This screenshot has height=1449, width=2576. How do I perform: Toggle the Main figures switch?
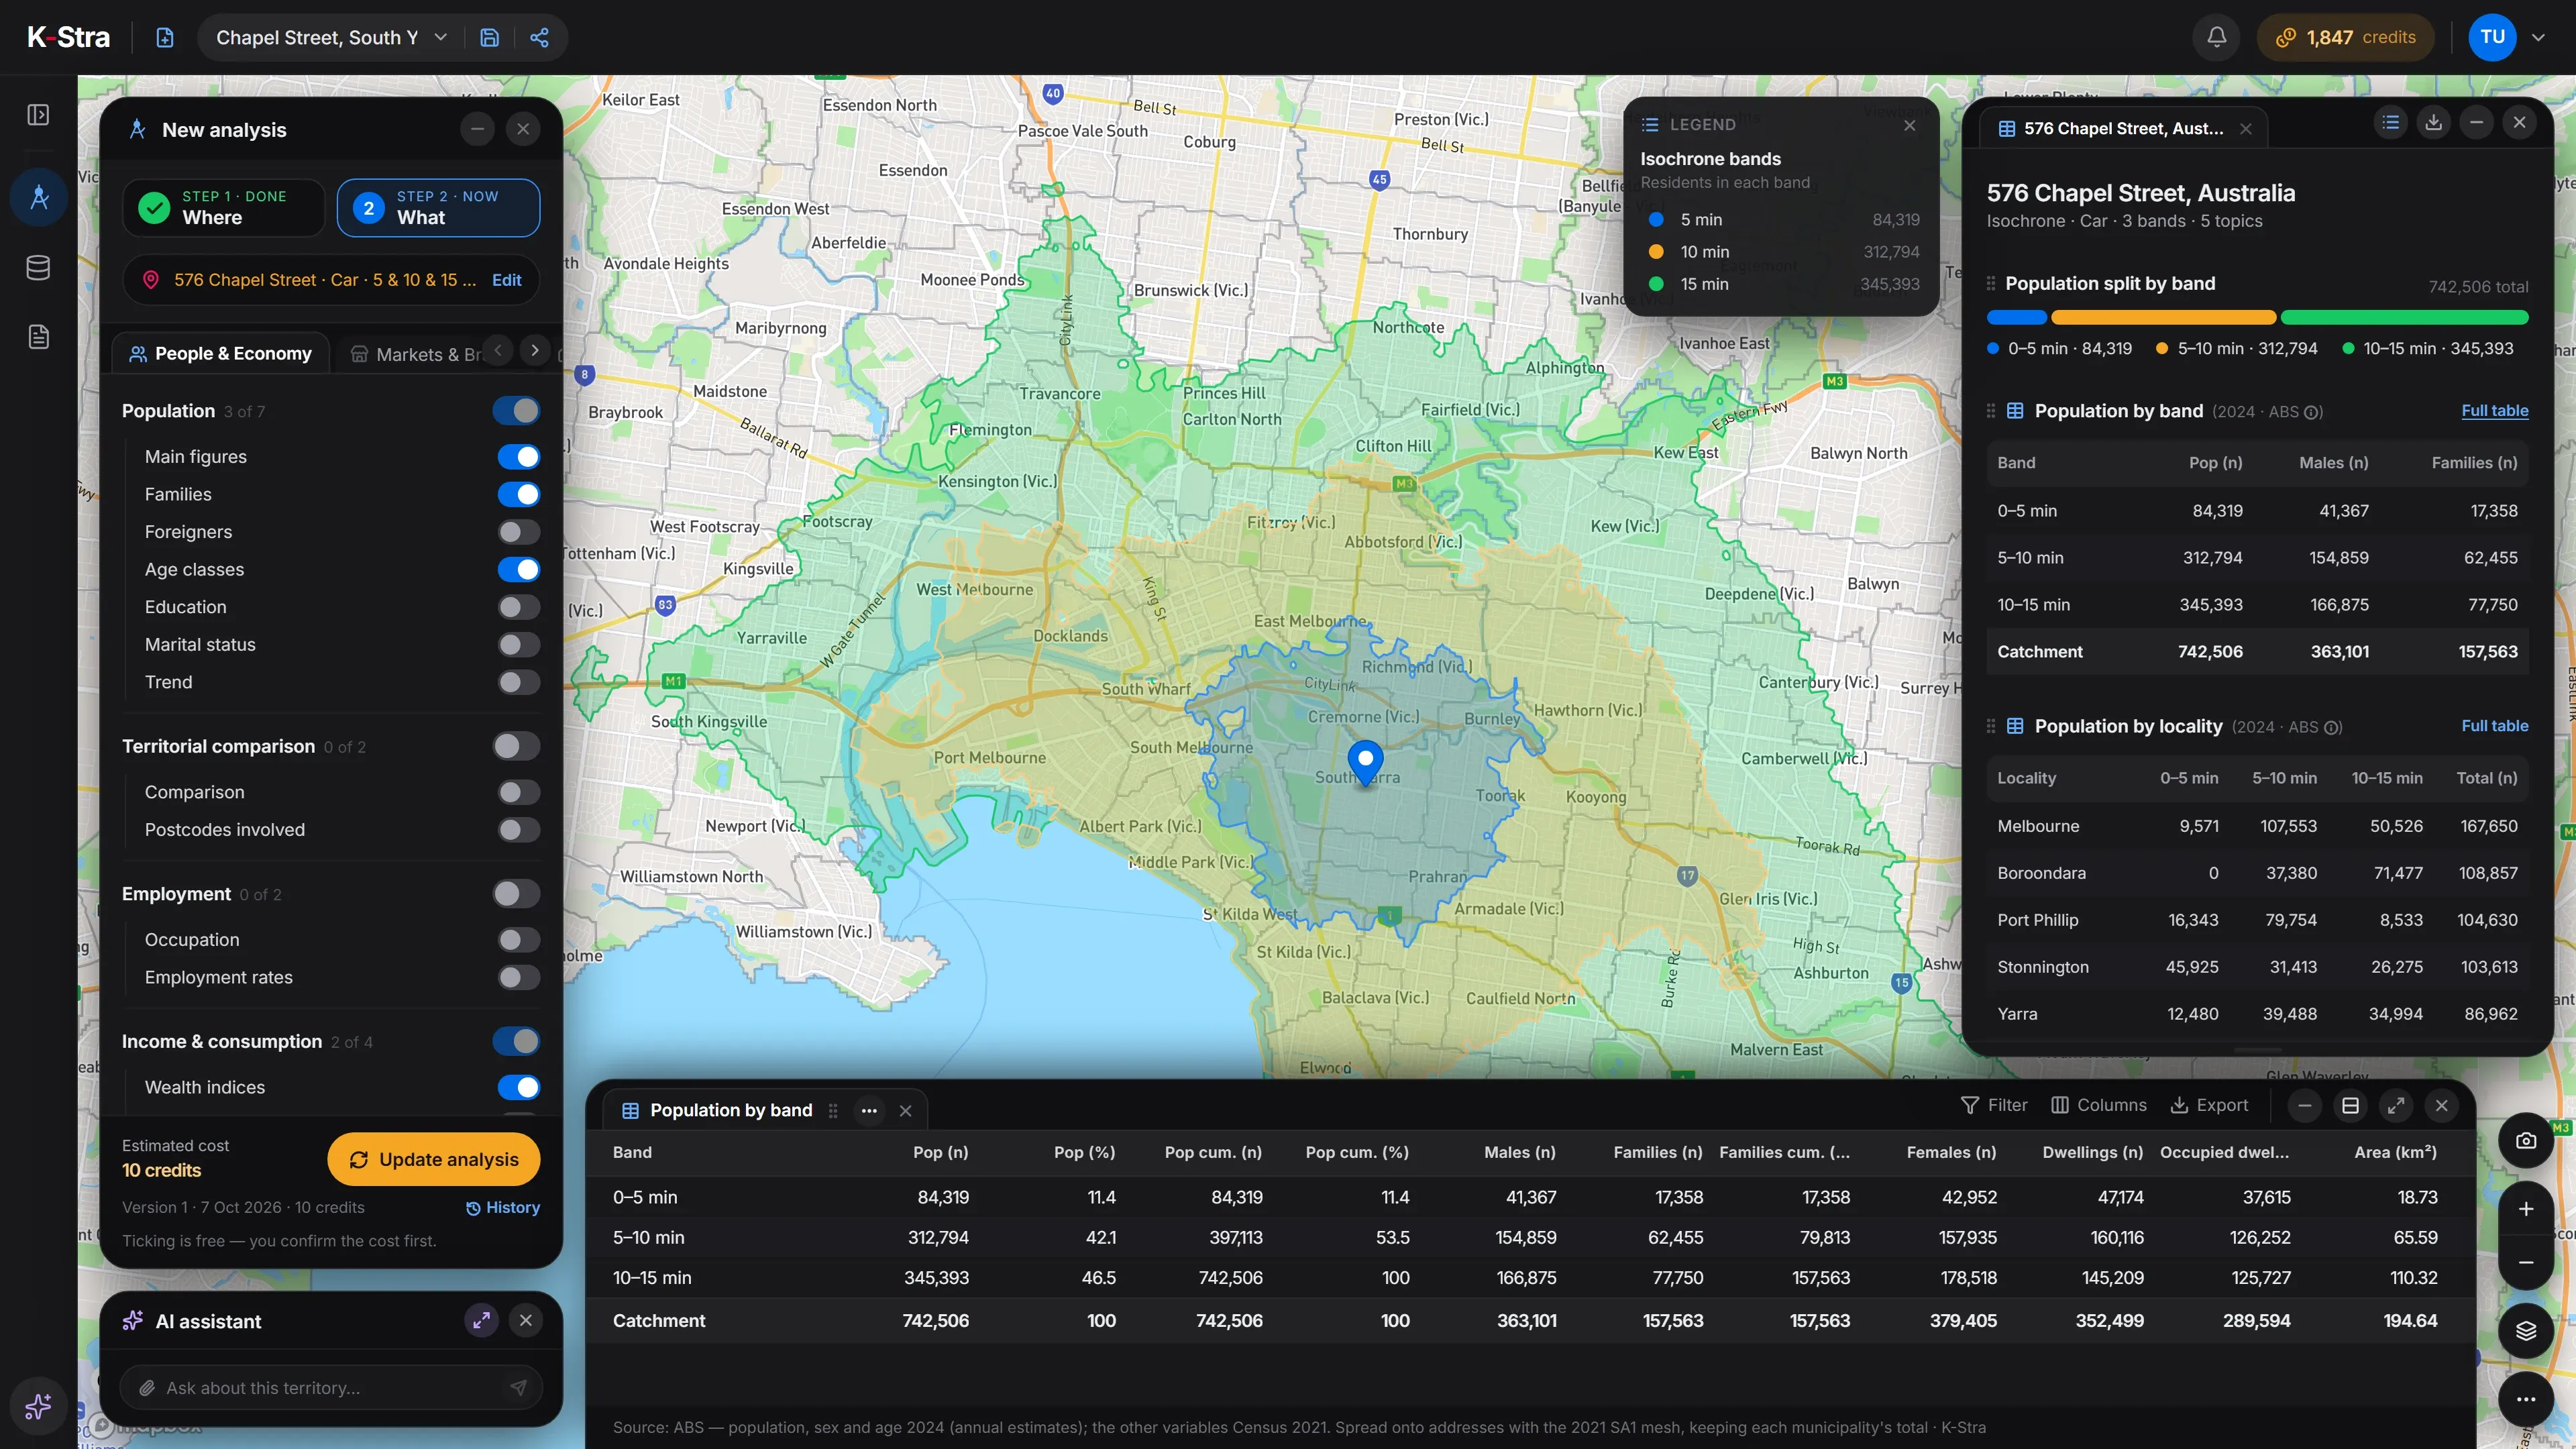518,457
